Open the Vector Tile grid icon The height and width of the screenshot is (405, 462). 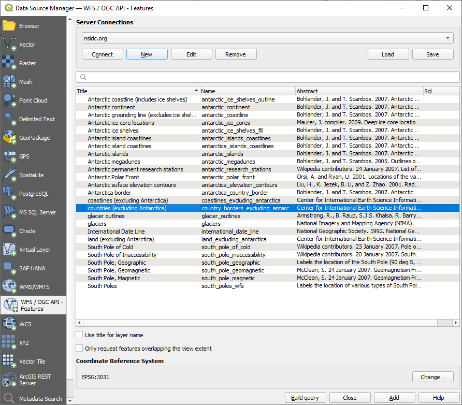[x=9, y=361]
